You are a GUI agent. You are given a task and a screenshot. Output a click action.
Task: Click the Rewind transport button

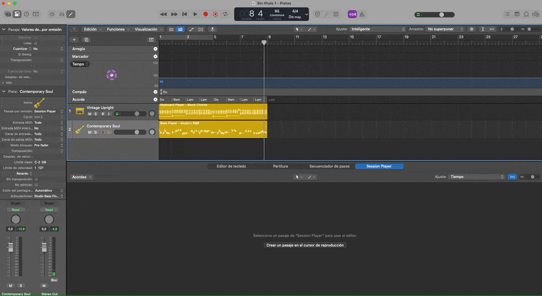(x=163, y=14)
